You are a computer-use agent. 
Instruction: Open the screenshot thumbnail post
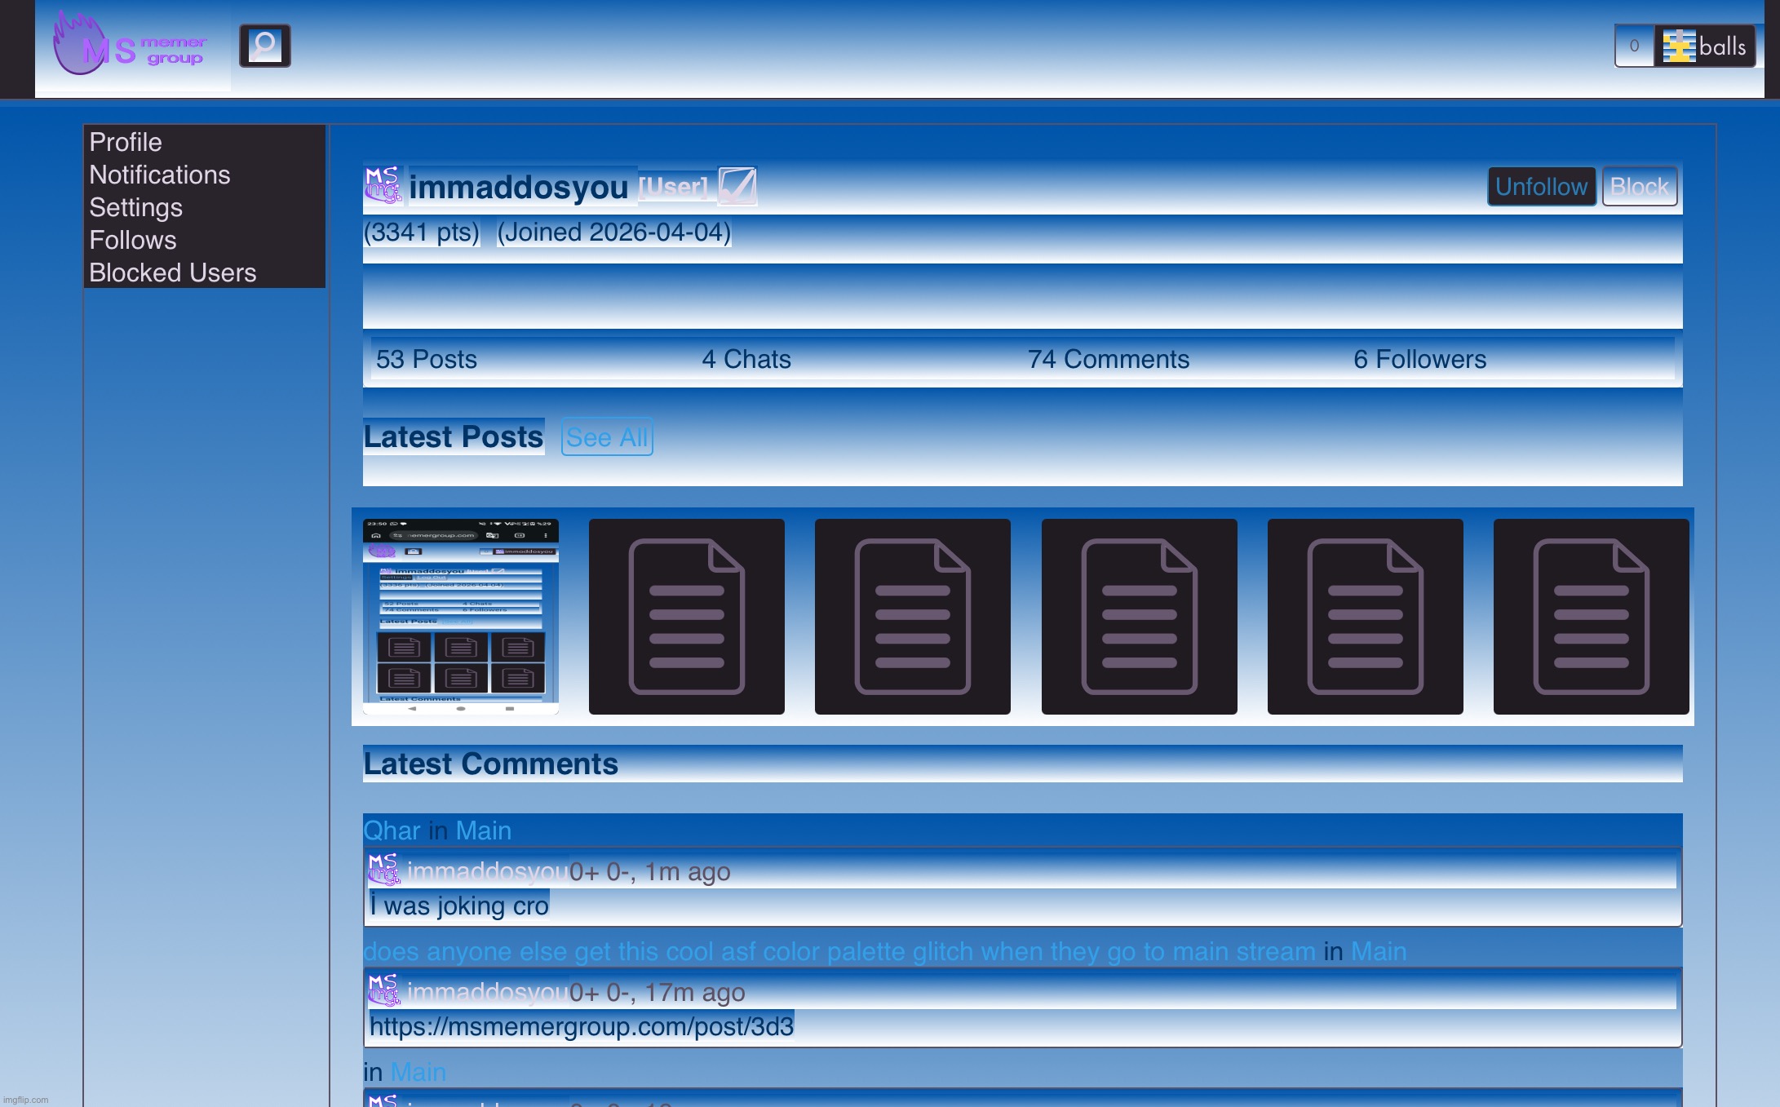(461, 617)
